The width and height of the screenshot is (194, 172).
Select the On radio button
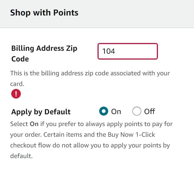pos(103,111)
